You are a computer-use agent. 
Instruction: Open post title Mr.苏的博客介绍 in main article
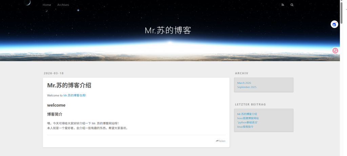tap(69, 85)
